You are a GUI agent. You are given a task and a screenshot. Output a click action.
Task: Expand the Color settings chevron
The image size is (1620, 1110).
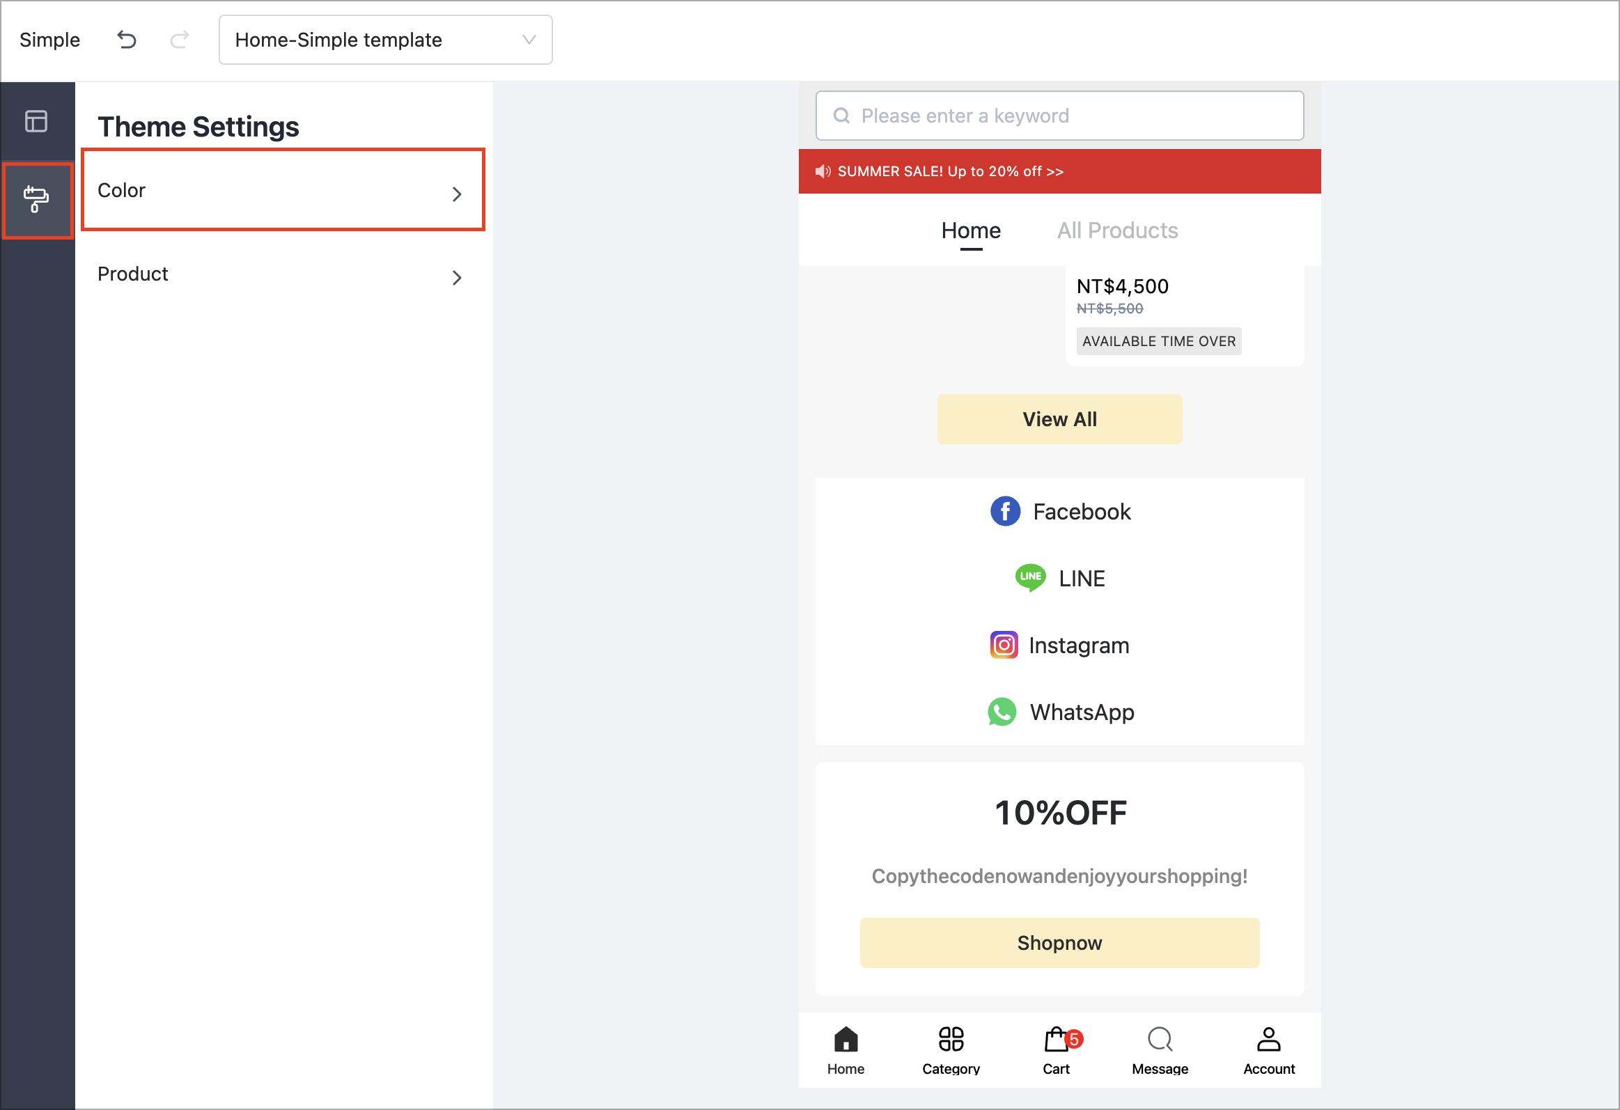point(457,194)
